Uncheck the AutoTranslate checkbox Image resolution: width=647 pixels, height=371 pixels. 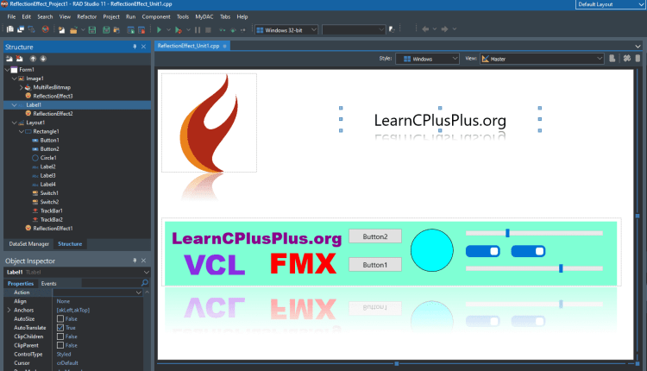coord(60,328)
